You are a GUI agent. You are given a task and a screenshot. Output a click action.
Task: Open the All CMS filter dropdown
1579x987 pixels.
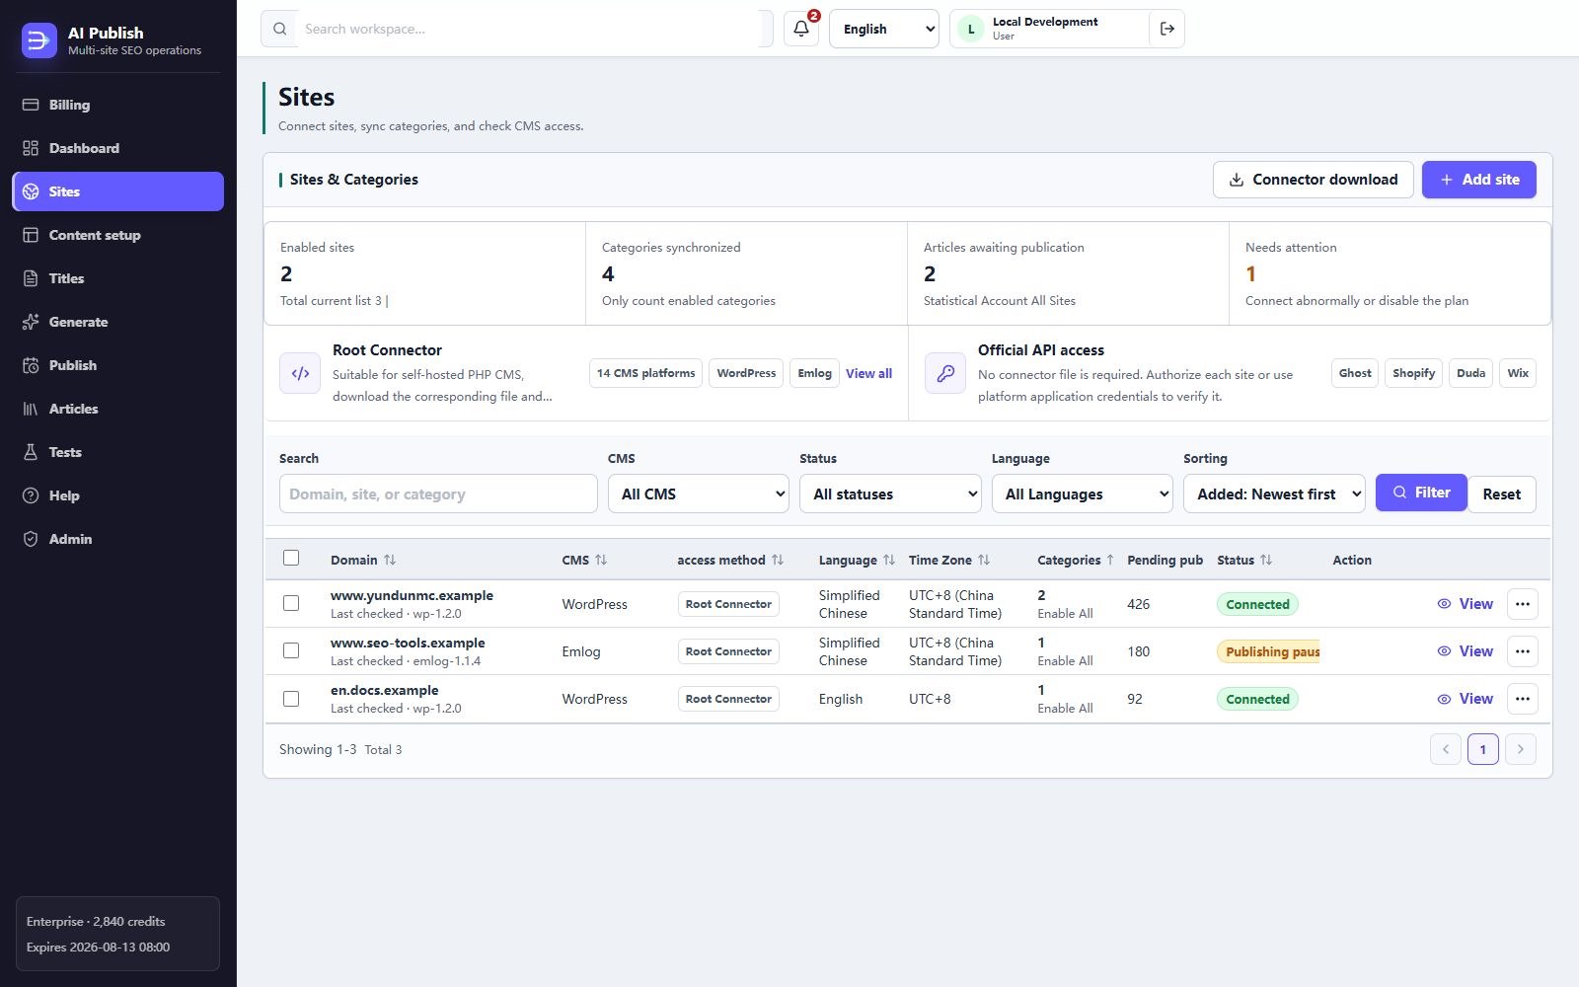tap(699, 493)
